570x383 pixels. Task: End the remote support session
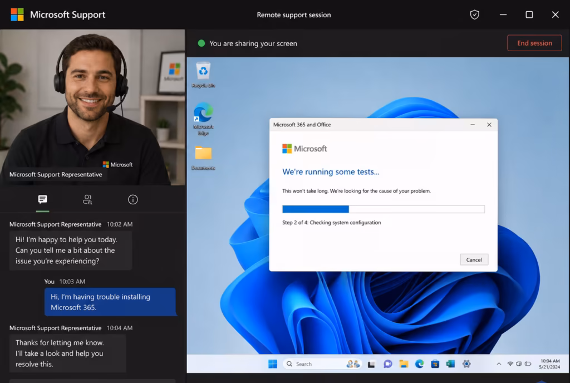pos(534,43)
